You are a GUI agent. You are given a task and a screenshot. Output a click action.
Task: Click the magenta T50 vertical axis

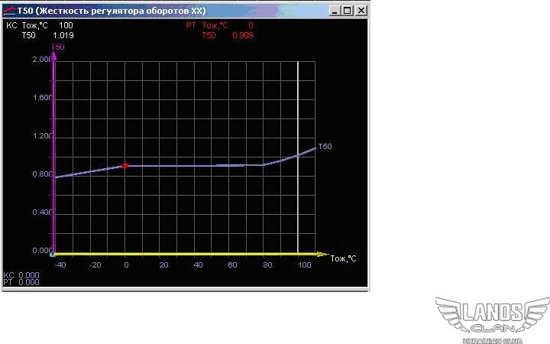(x=53, y=153)
